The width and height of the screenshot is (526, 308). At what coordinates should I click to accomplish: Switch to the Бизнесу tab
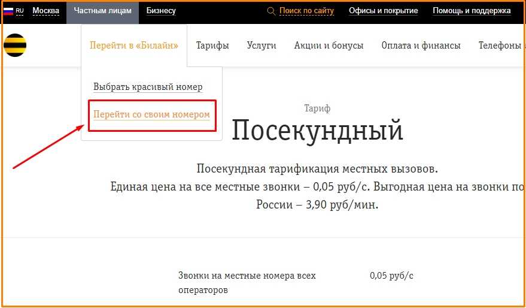point(161,11)
